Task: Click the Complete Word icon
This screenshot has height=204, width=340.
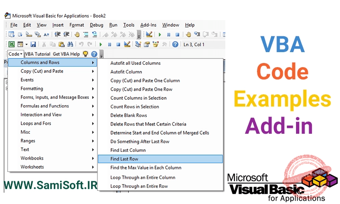Action: tap(46, 34)
